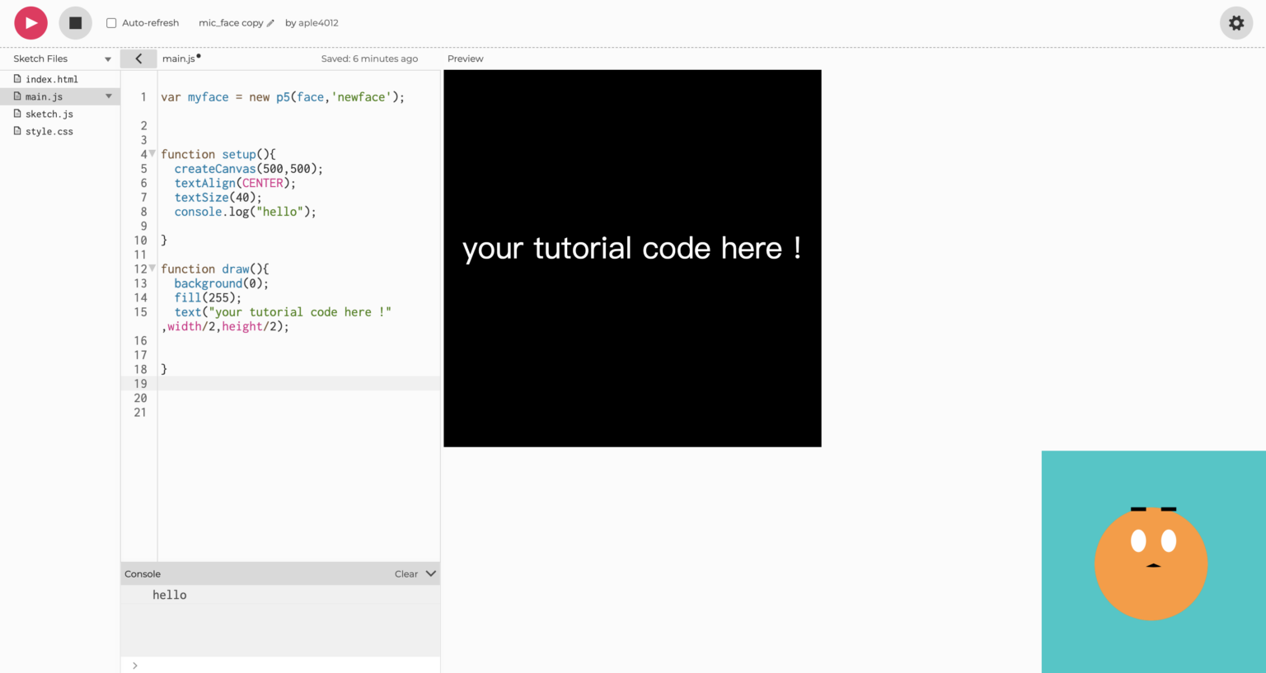Clear the console output
The height and width of the screenshot is (673, 1266).
click(x=404, y=573)
